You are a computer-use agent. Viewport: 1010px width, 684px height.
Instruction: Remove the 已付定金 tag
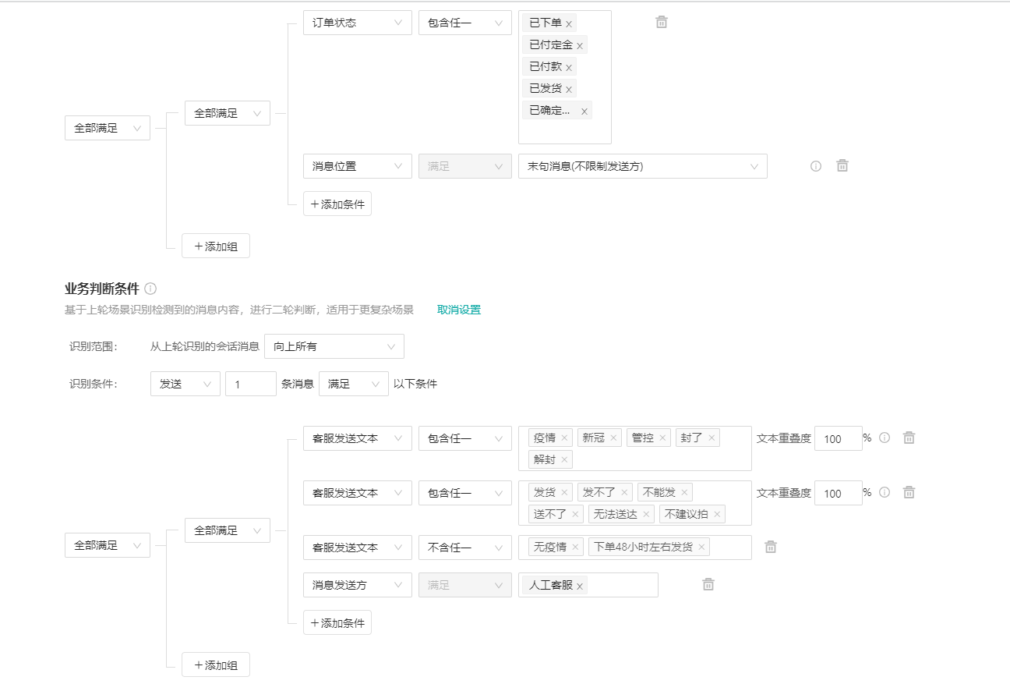(x=580, y=46)
